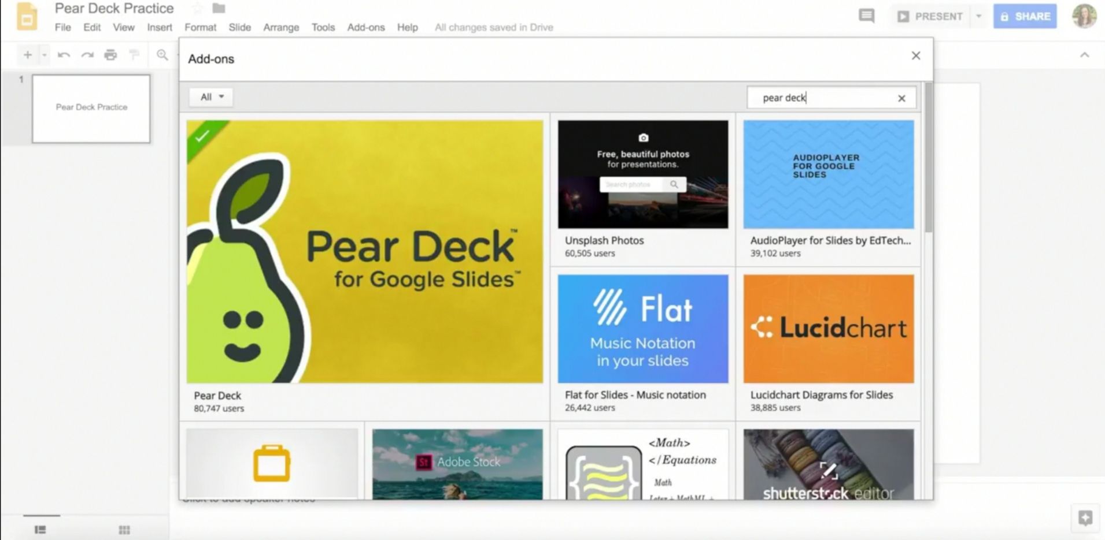Open the View menu
This screenshot has height=540, width=1105.
[124, 27]
